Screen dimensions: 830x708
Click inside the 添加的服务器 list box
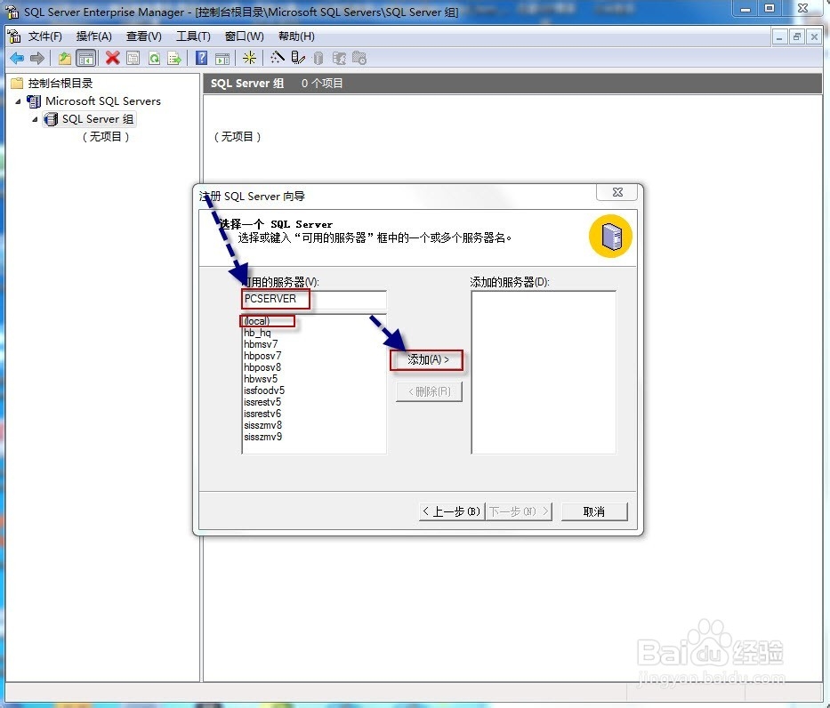[544, 372]
